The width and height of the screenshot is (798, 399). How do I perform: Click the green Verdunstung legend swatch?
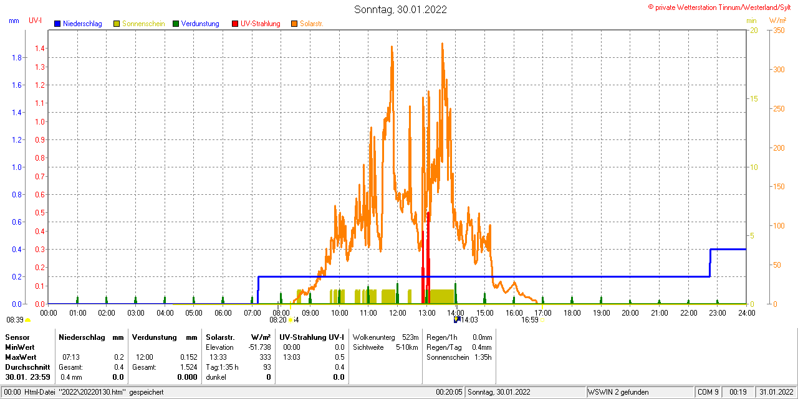pyautogui.click(x=176, y=24)
